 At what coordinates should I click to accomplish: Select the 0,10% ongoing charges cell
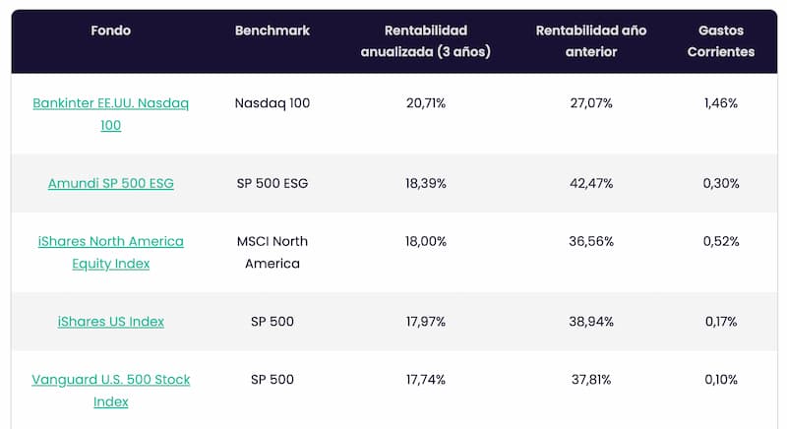pyautogui.click(x=721, y=380)
